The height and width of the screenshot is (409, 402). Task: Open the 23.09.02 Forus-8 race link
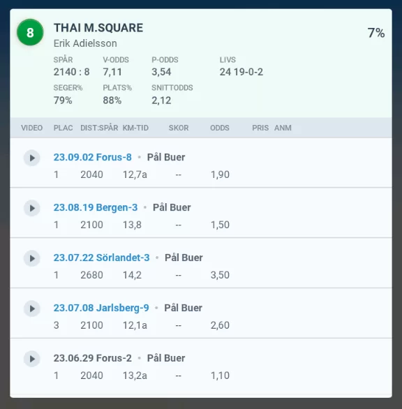[93, 157]
